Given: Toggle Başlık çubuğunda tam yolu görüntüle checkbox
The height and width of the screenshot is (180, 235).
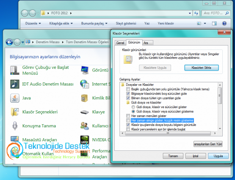Looking at the screenshot, I should 128,89.
